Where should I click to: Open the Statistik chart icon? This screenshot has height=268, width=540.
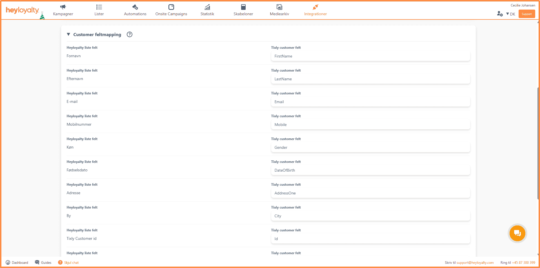tap(207, 7)
